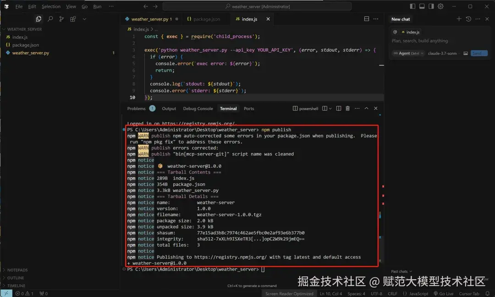Add context with the @ button

pyautogui.click(x=395, y=32)
